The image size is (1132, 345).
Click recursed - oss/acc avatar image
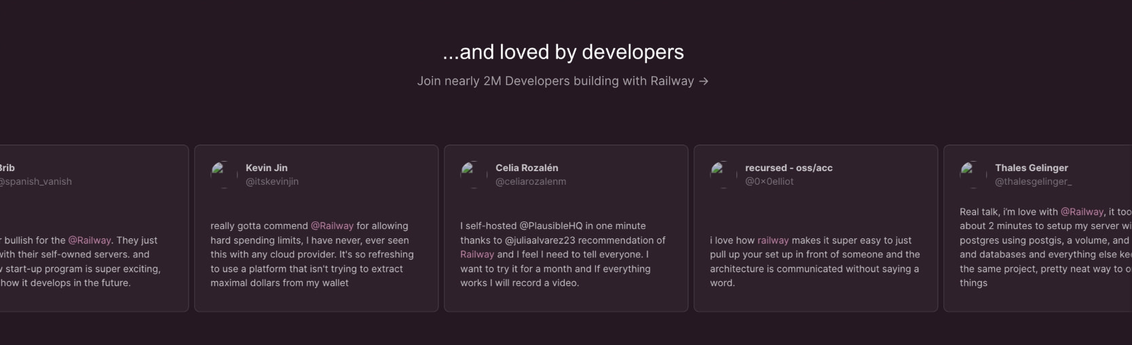click(723, 175)
